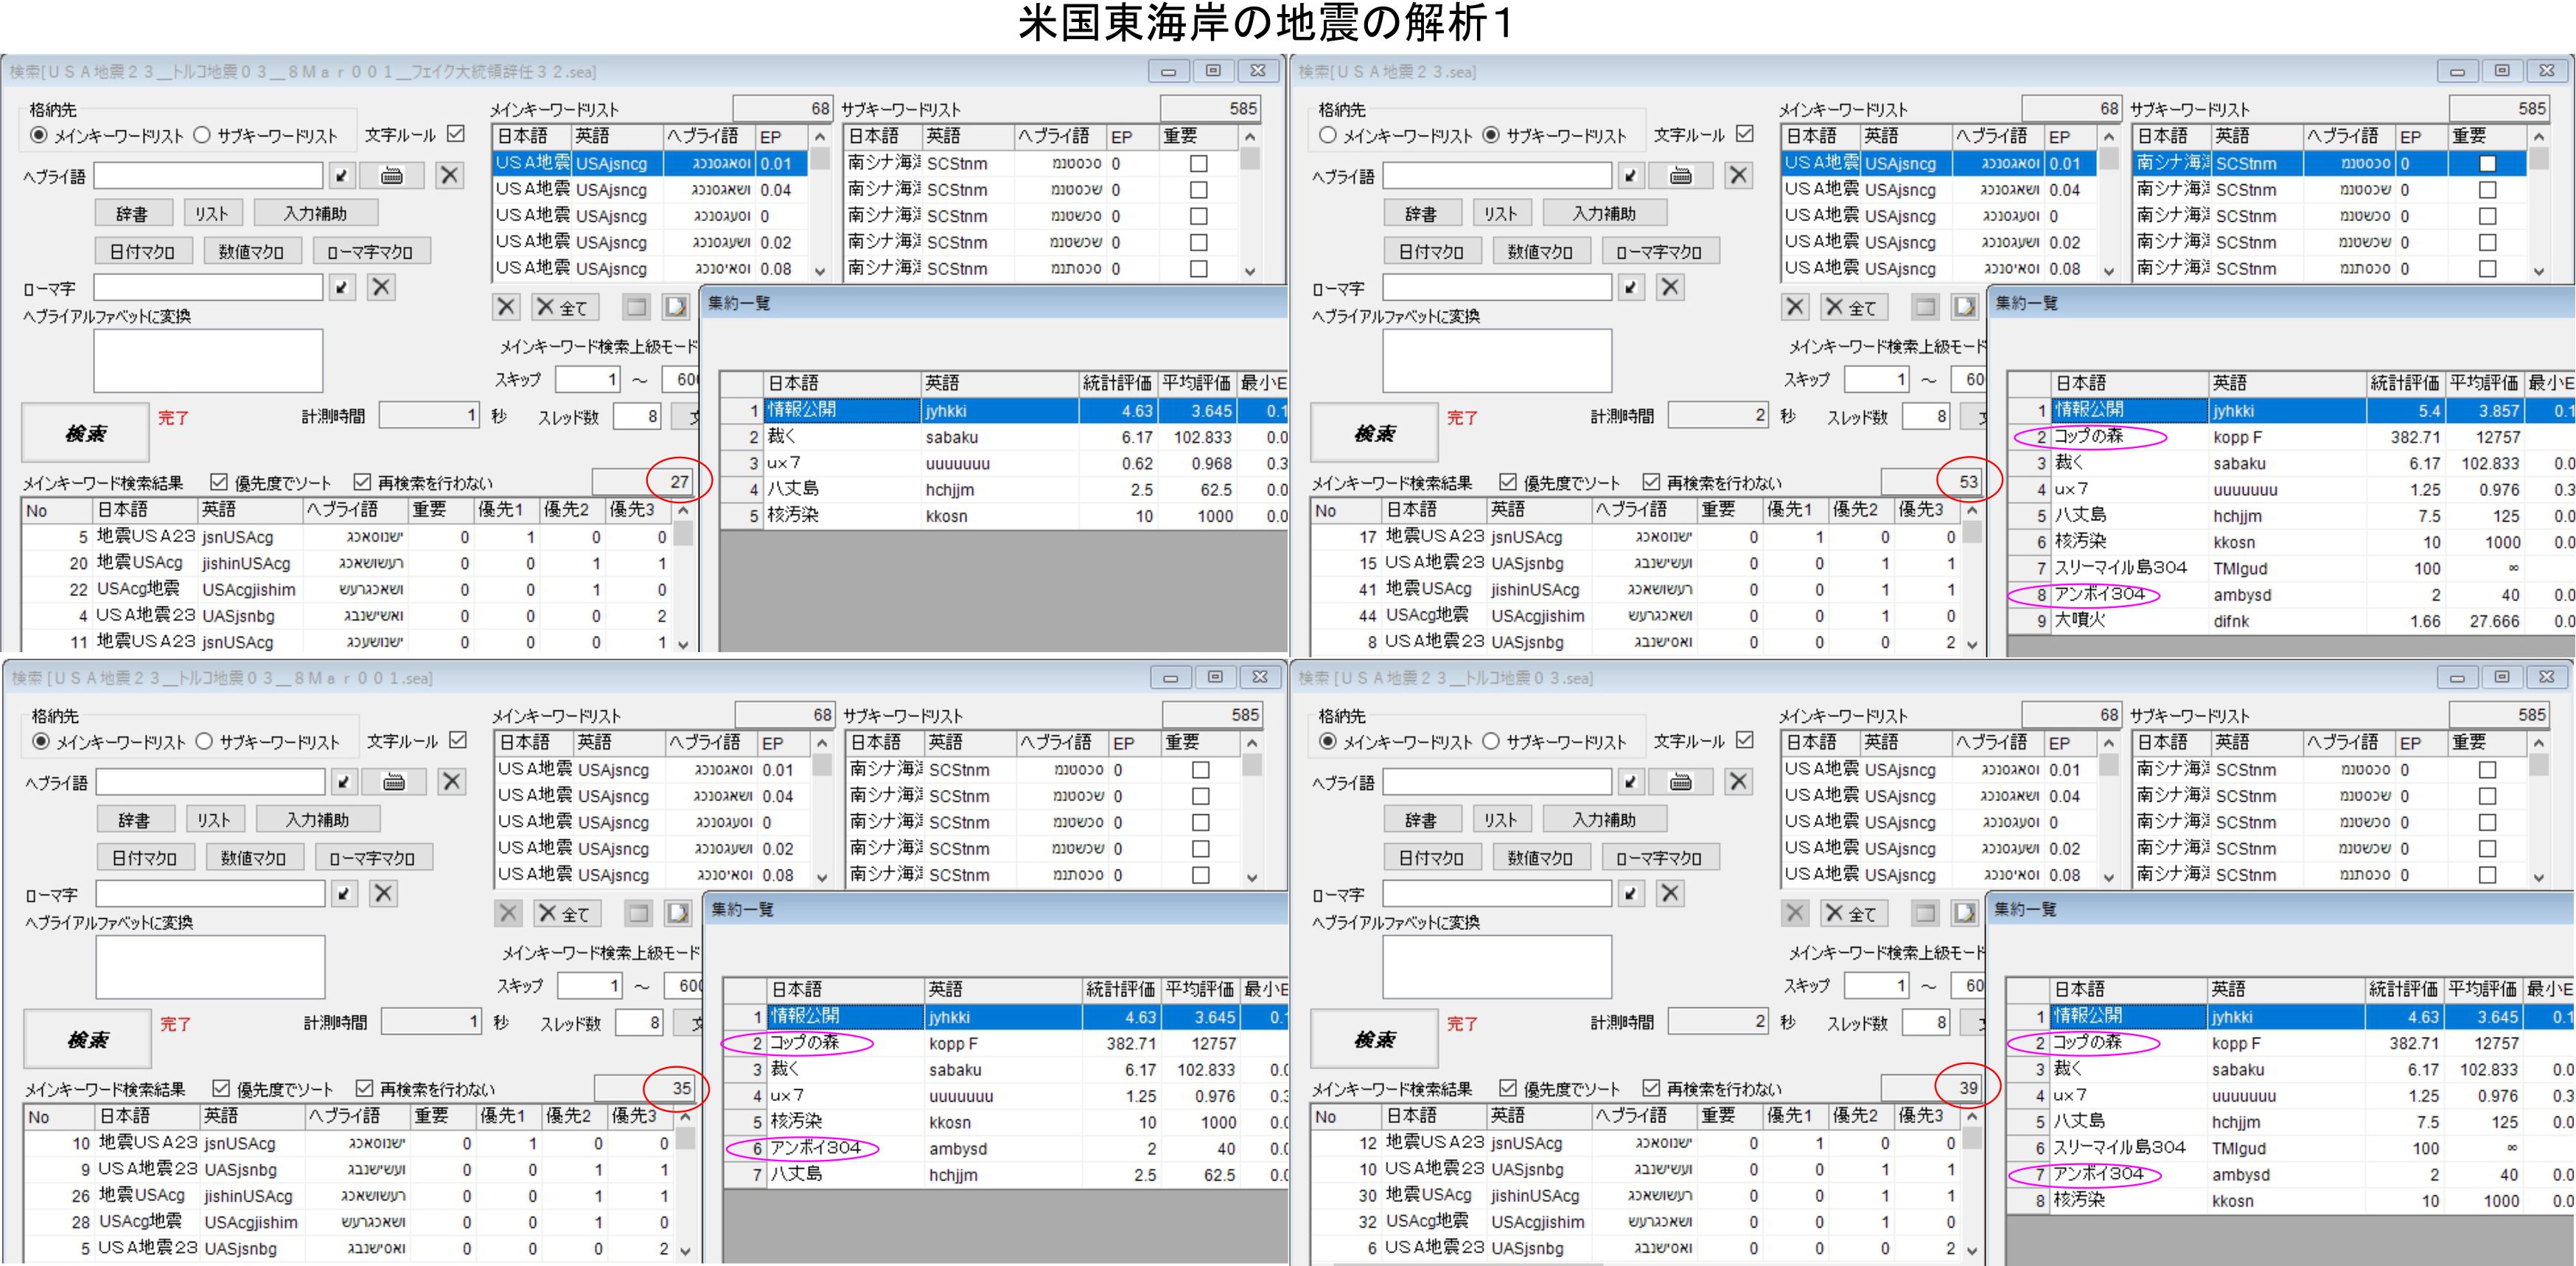The height and width of the screenshot is (1266, 2576).
Task: Click notepad icon left of 集約一覧, window ending 8Mar001.sea
Action: 679,913
